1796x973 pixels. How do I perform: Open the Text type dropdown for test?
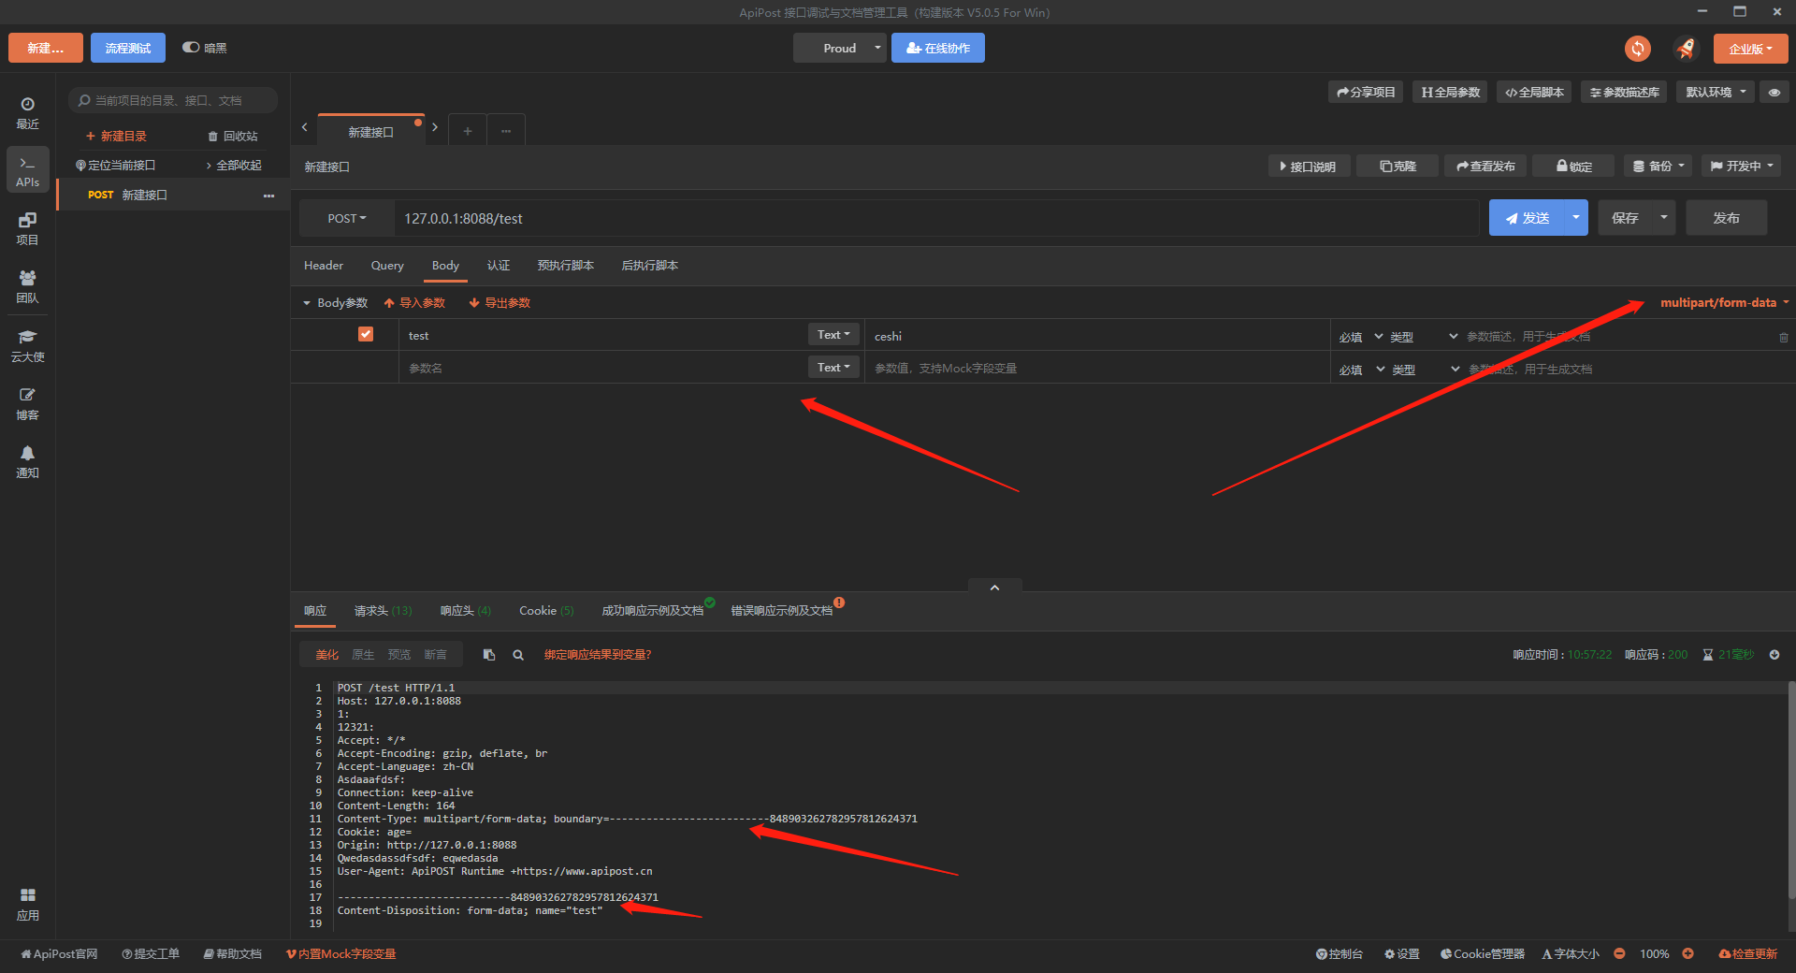pyautogui.click(x=833, y=334)
